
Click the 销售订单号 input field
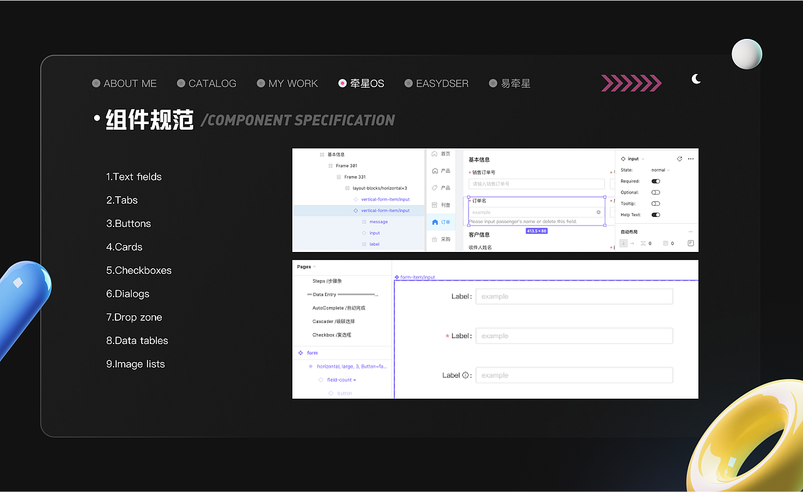pyautogui.click(x=536, y=184)
